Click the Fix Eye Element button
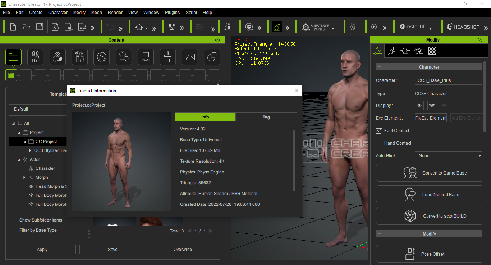Viewport: 491px width, 265px height. [431, 118]
